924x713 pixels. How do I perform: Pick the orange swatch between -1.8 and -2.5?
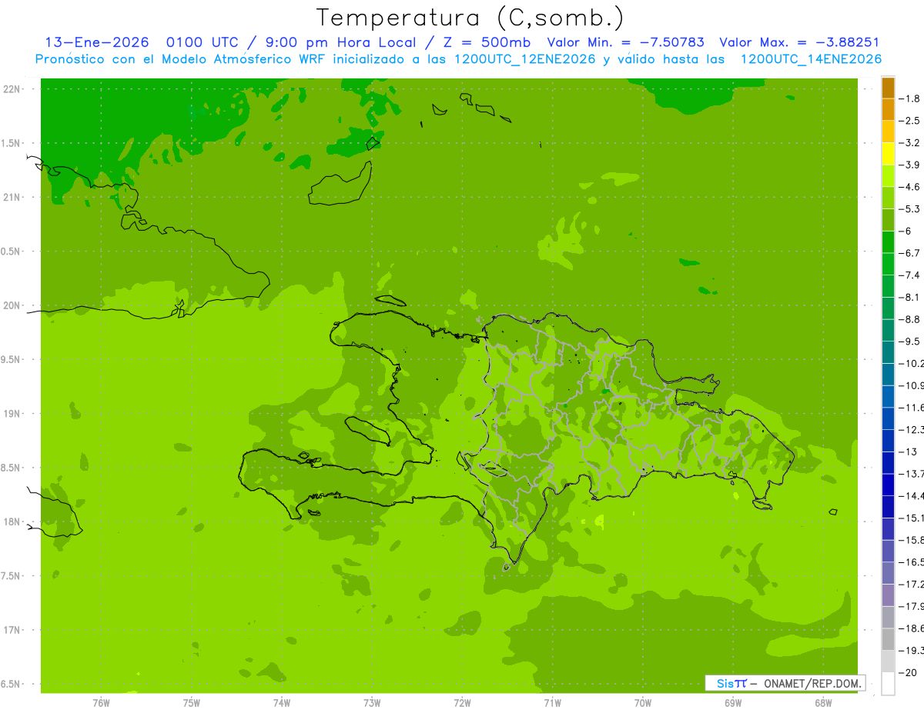point(888,110)
